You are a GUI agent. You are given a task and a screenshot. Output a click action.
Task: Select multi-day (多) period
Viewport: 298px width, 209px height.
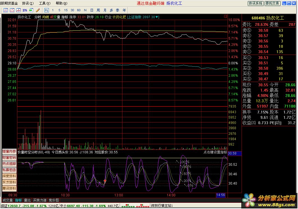coord(112,10)
